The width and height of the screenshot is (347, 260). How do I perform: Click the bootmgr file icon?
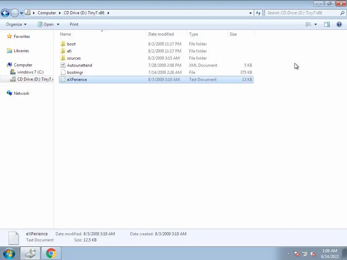coord(63,72)
